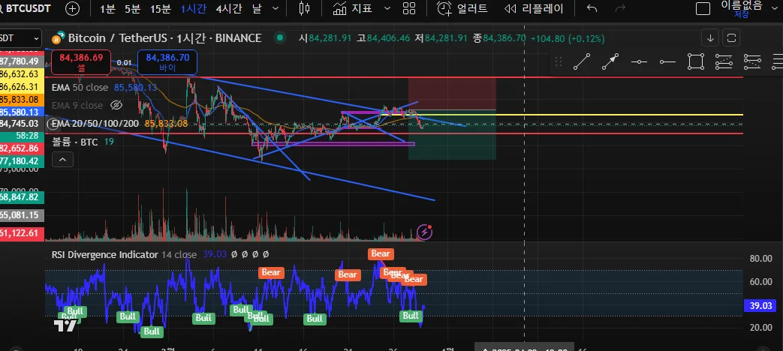The width and height of the screenshot is (783, 351).
Task: Click the EMA 9 close indicator label
Action: [x=77, y=105]
